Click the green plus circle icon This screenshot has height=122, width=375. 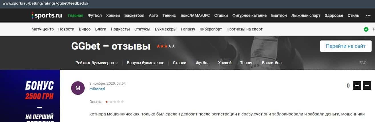[x=366, y=29]
